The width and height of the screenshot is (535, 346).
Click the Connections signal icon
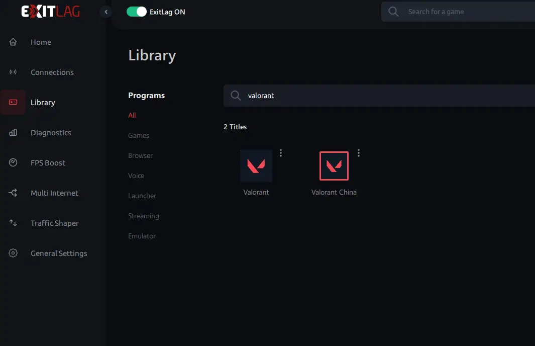click(x=14, y=72)
